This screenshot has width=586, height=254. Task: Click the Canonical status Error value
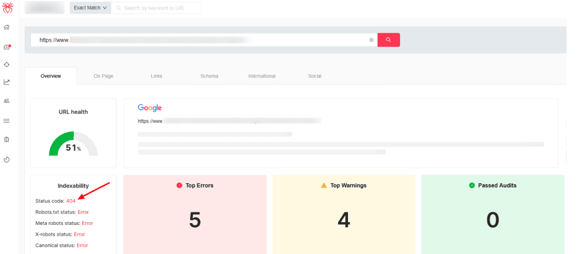click(82, 245)
